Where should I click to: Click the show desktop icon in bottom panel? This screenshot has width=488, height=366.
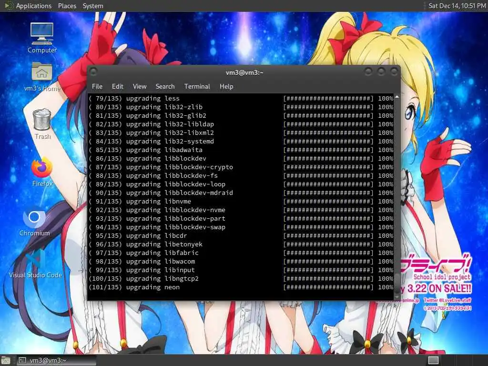tap(6, 360)
